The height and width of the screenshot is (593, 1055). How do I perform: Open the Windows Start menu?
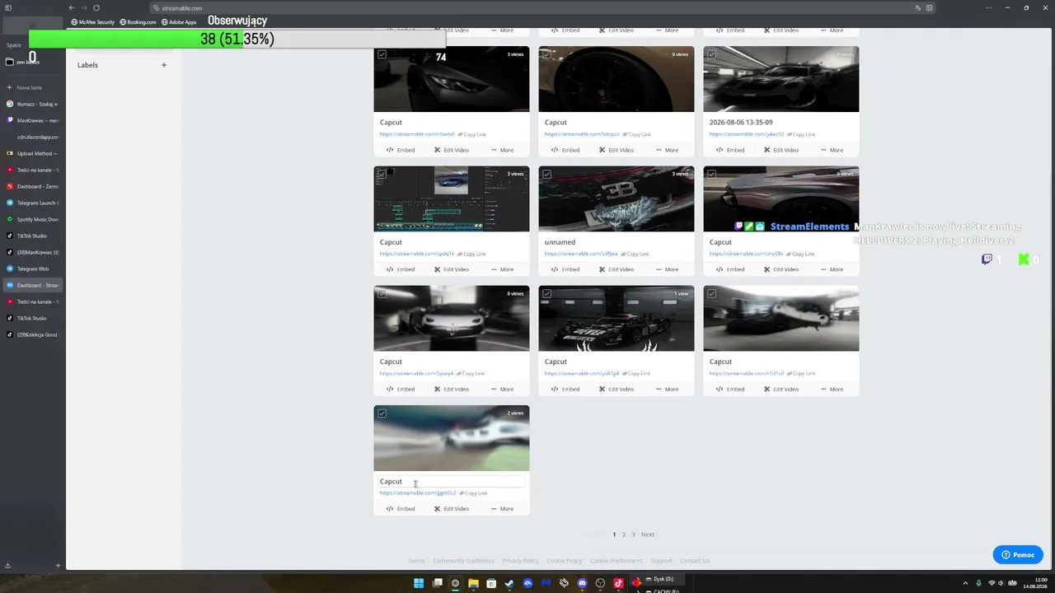[x=419, y=583]
